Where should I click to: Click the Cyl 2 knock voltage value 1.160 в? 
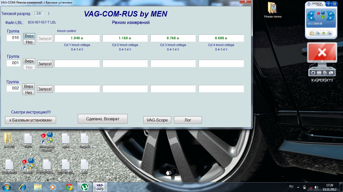pos(125,38)
